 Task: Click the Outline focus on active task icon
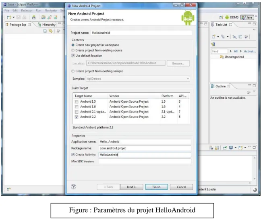tap(249, 92)
